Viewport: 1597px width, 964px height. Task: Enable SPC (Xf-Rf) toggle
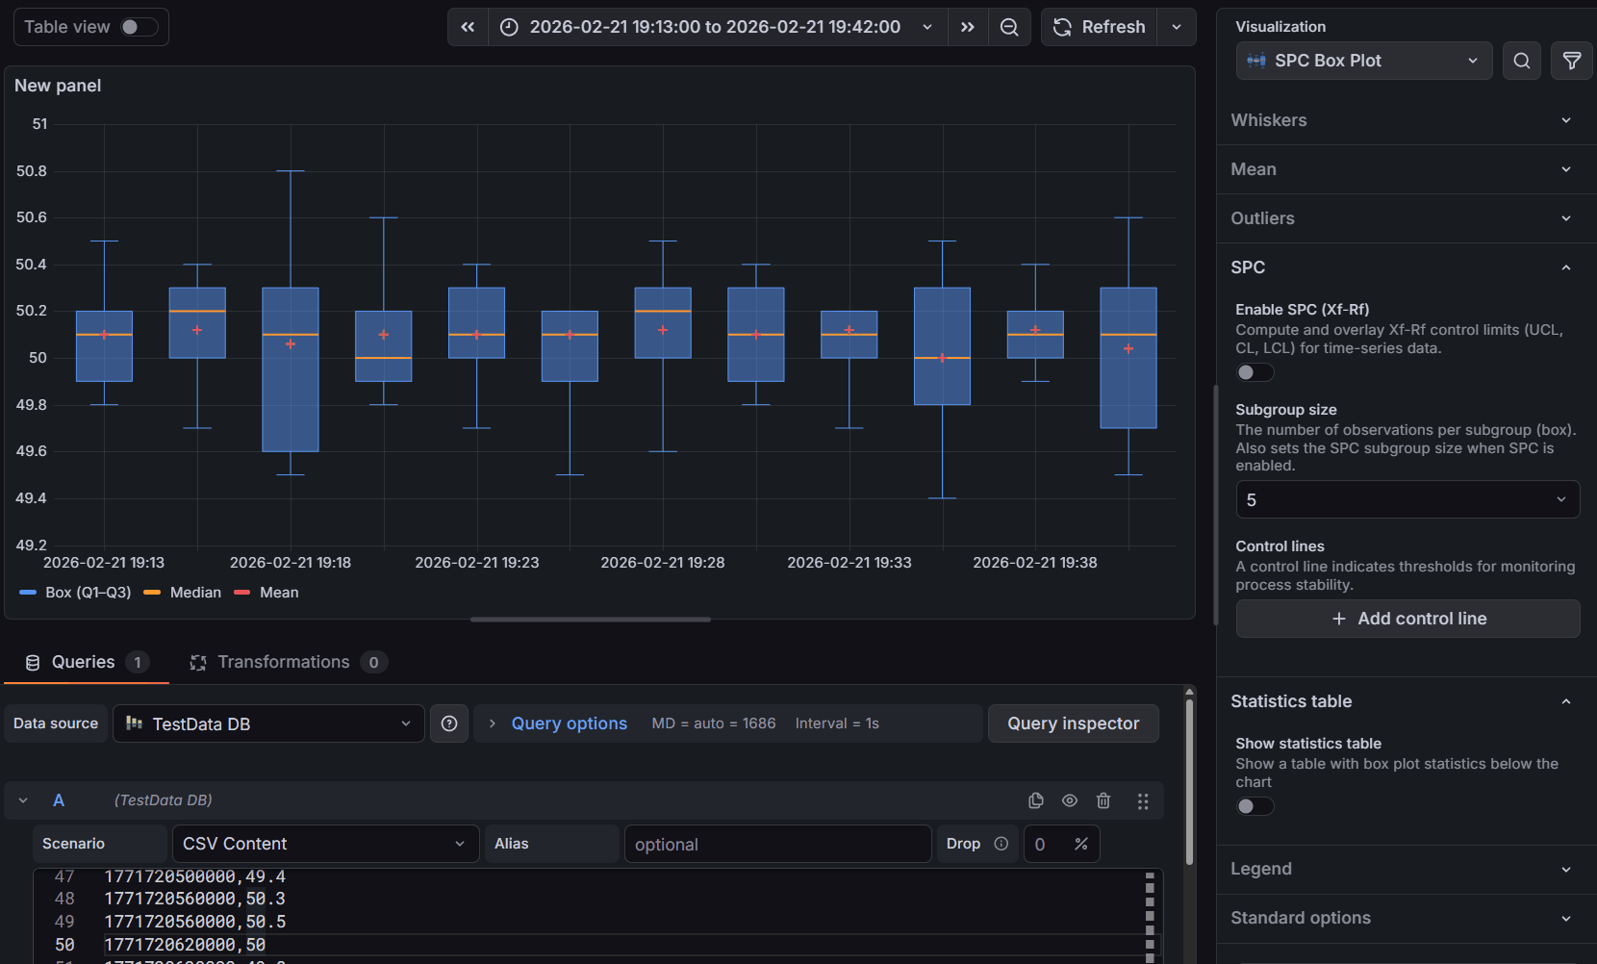1255,372
